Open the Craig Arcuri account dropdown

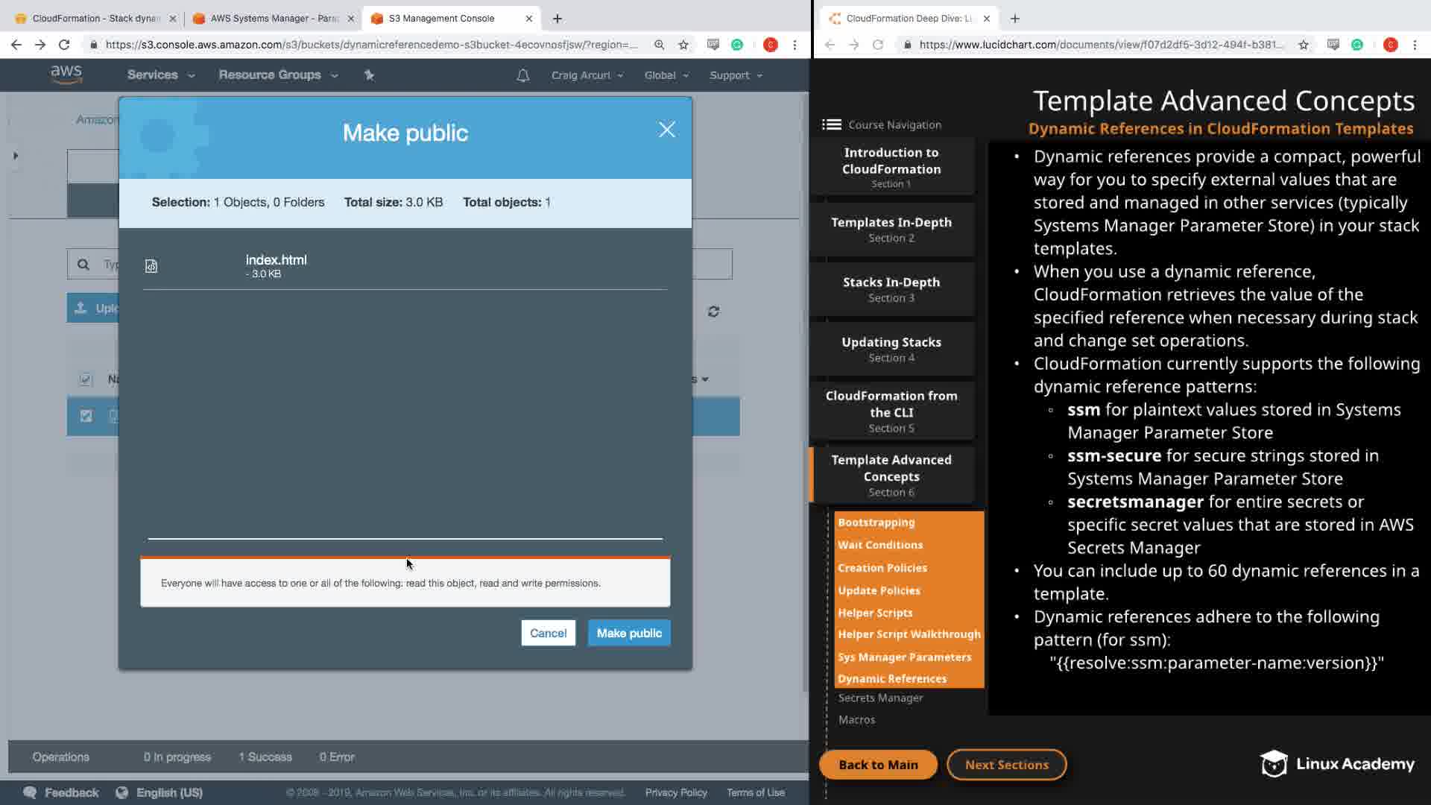click(x=587, y=75)
